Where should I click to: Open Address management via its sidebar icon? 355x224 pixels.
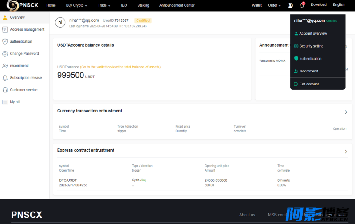[x=5, y=29]
